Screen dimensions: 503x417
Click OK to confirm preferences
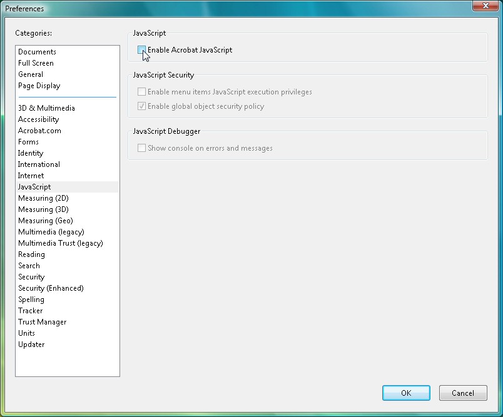click(406, 393)
